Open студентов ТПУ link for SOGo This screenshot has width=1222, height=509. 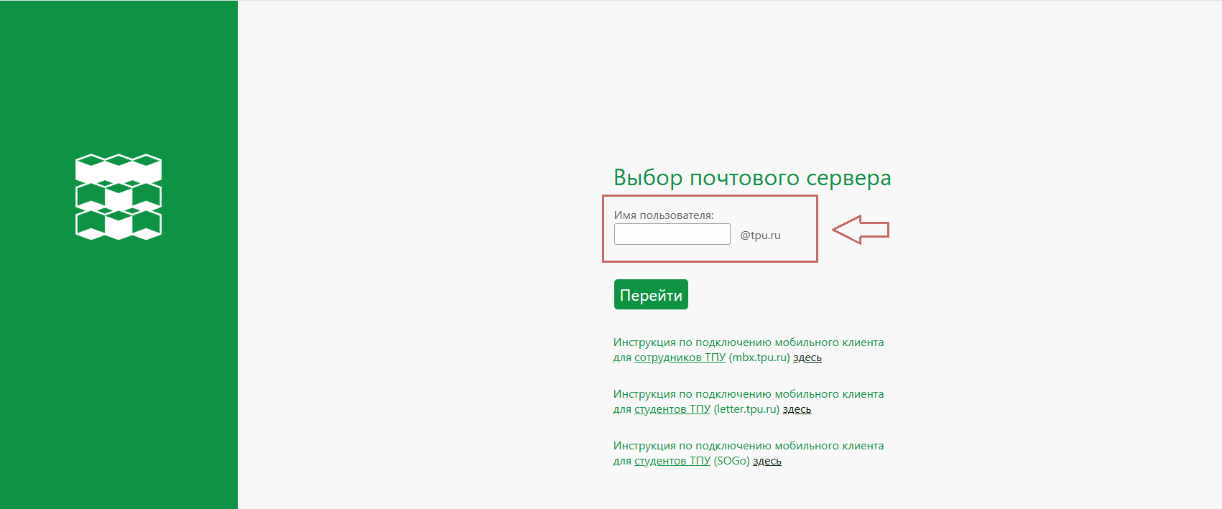[672, 461]
